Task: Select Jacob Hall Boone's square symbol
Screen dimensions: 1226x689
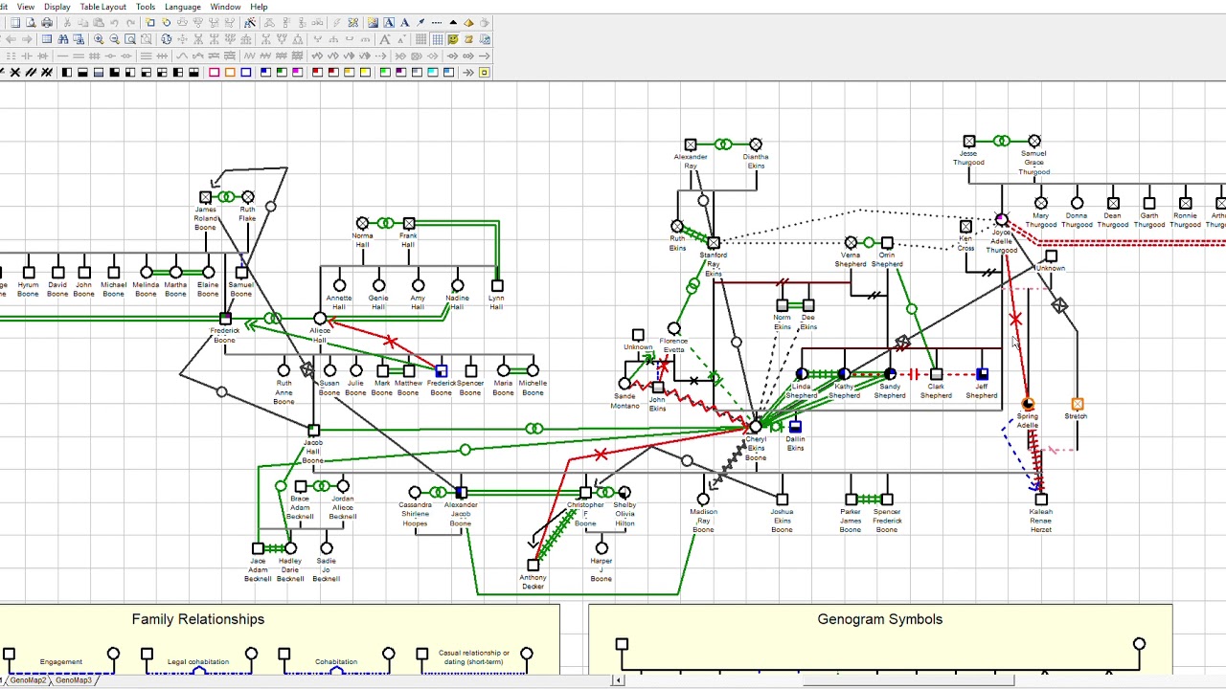Action: tap(313, 431)
